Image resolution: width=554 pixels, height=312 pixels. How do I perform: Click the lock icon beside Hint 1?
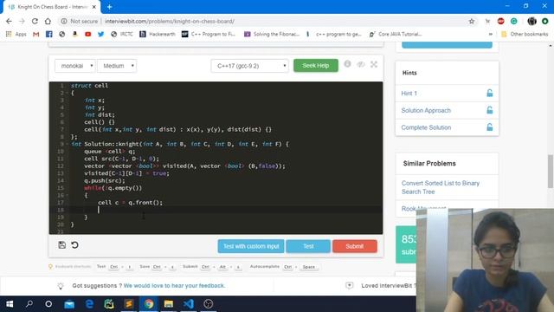click(490, 93)
